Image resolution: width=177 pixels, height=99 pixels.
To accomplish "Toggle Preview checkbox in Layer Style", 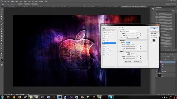I will pyautogui.click(x=152, y=36).
